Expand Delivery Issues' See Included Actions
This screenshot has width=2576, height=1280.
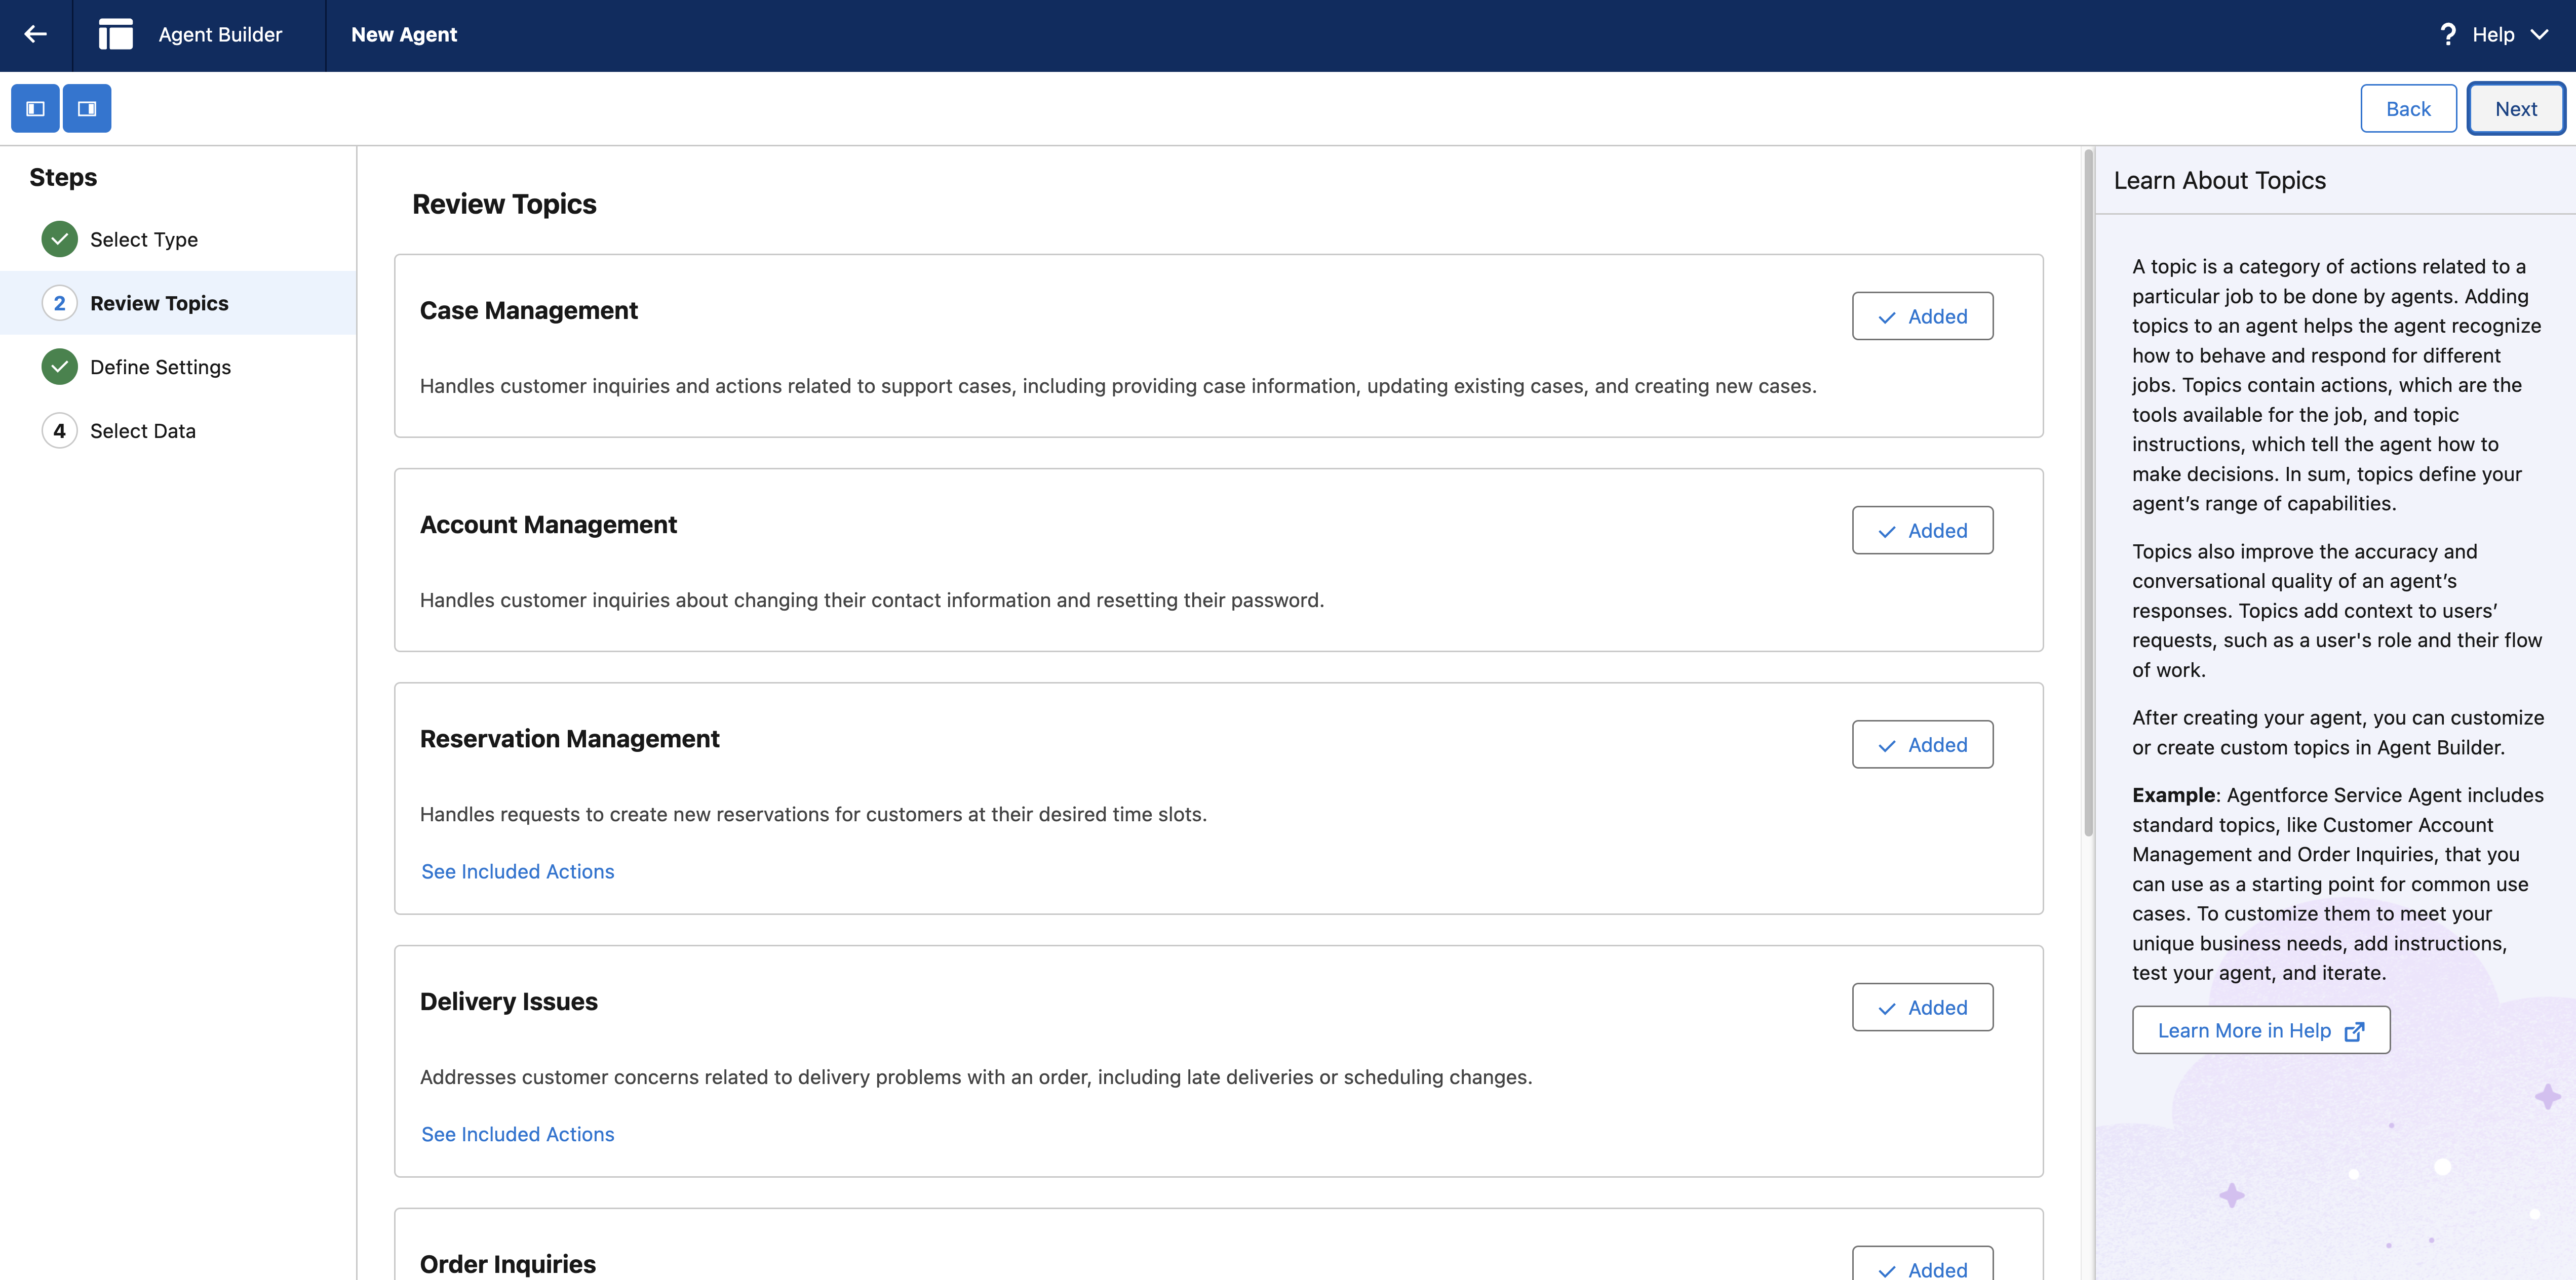tap(517, 1134)
